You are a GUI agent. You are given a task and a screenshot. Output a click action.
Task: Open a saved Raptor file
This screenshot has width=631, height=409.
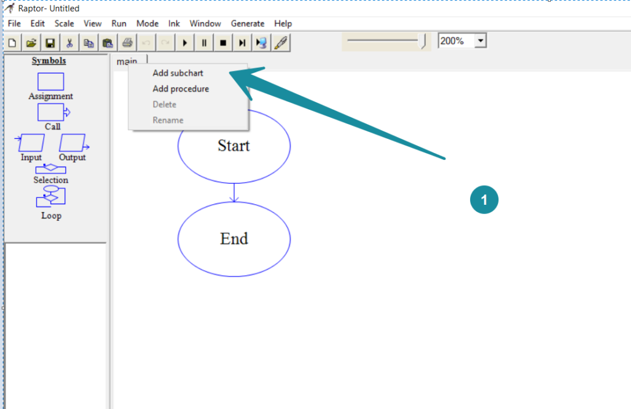[31, 42]
